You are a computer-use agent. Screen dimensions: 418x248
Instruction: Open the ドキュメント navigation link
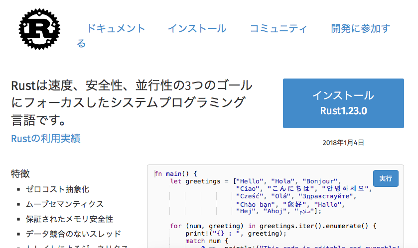tap(116, 28)
